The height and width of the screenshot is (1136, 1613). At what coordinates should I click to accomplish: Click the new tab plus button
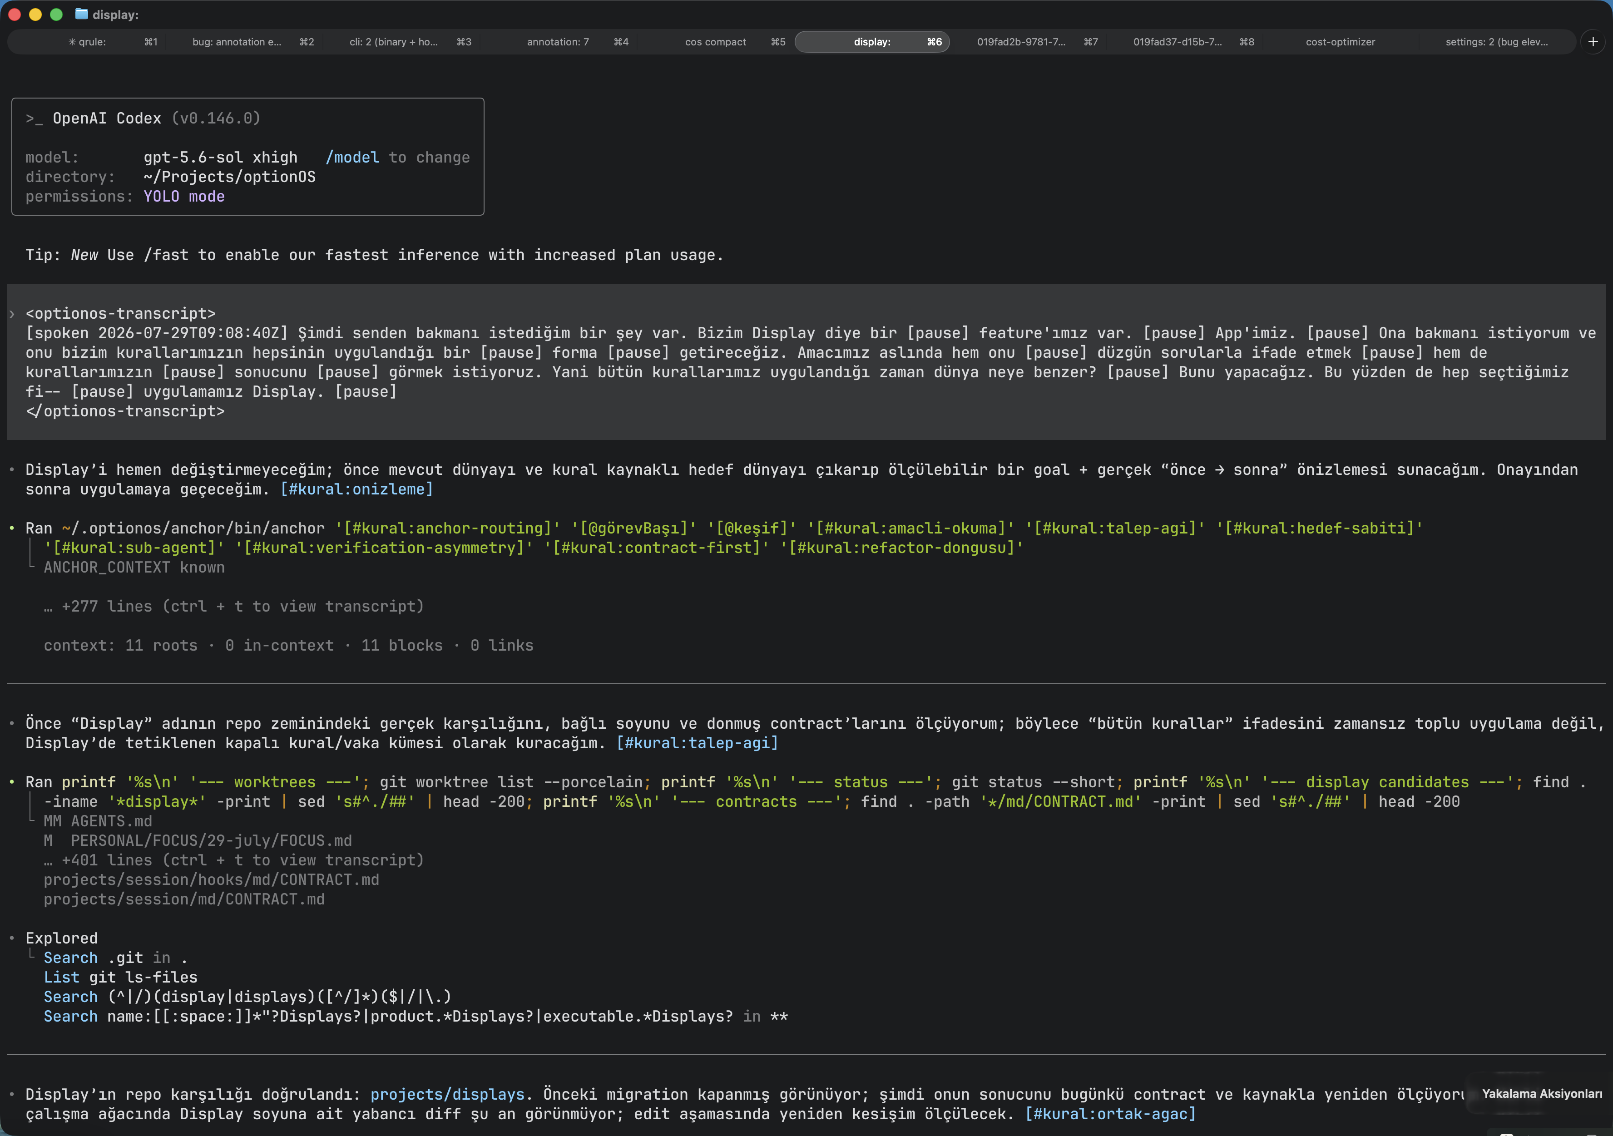[1593, 42]
